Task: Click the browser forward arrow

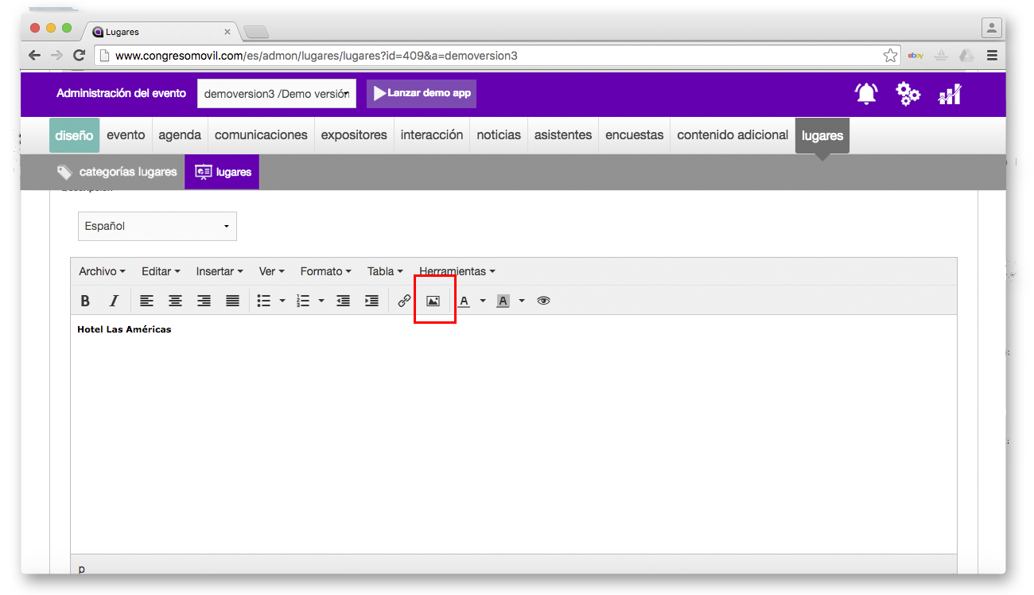Action: click(x=56, y=56)
